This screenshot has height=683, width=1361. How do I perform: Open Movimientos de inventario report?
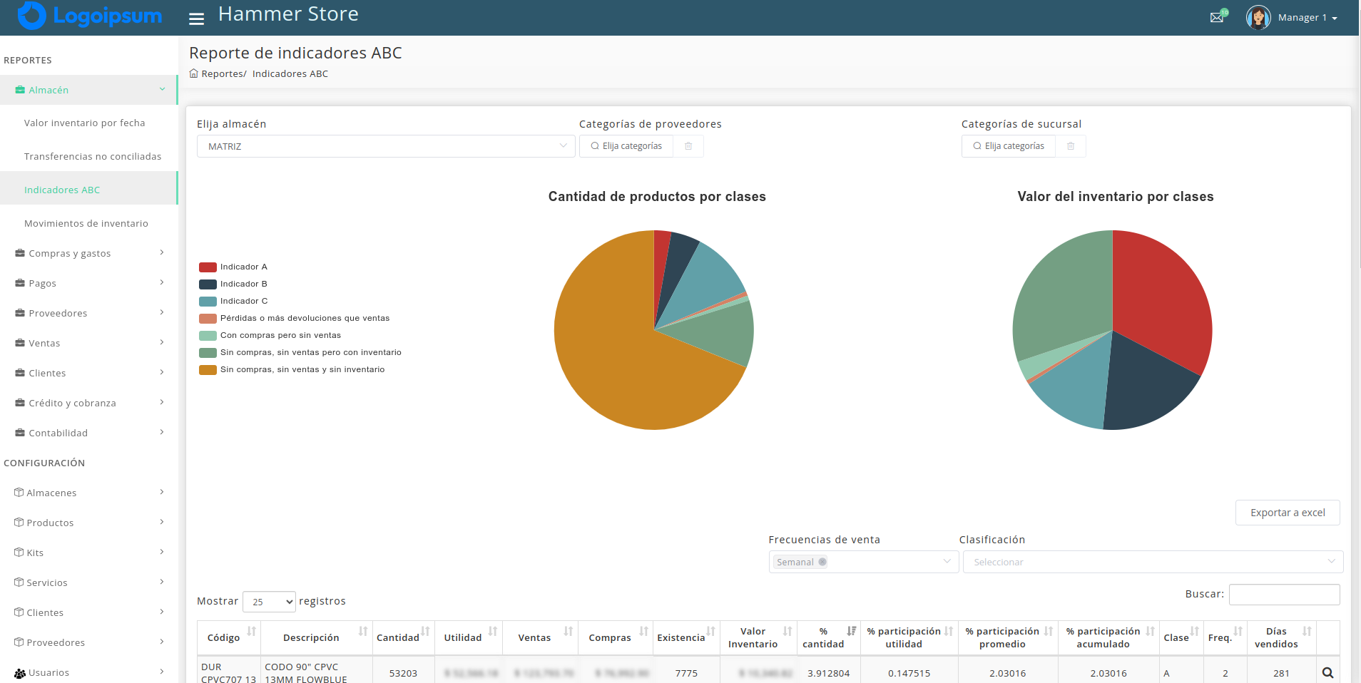(86, 223)
